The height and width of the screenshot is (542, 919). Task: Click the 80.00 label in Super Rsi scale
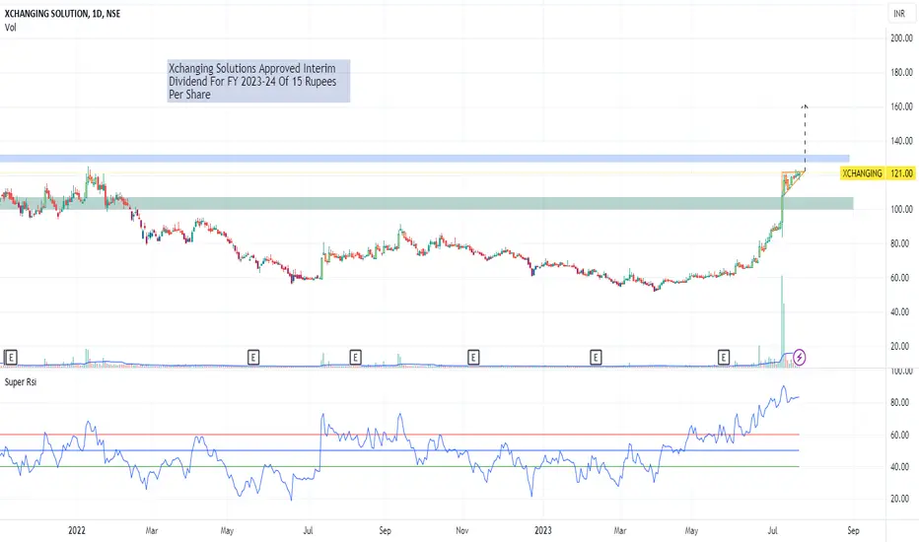pos(899,402)
